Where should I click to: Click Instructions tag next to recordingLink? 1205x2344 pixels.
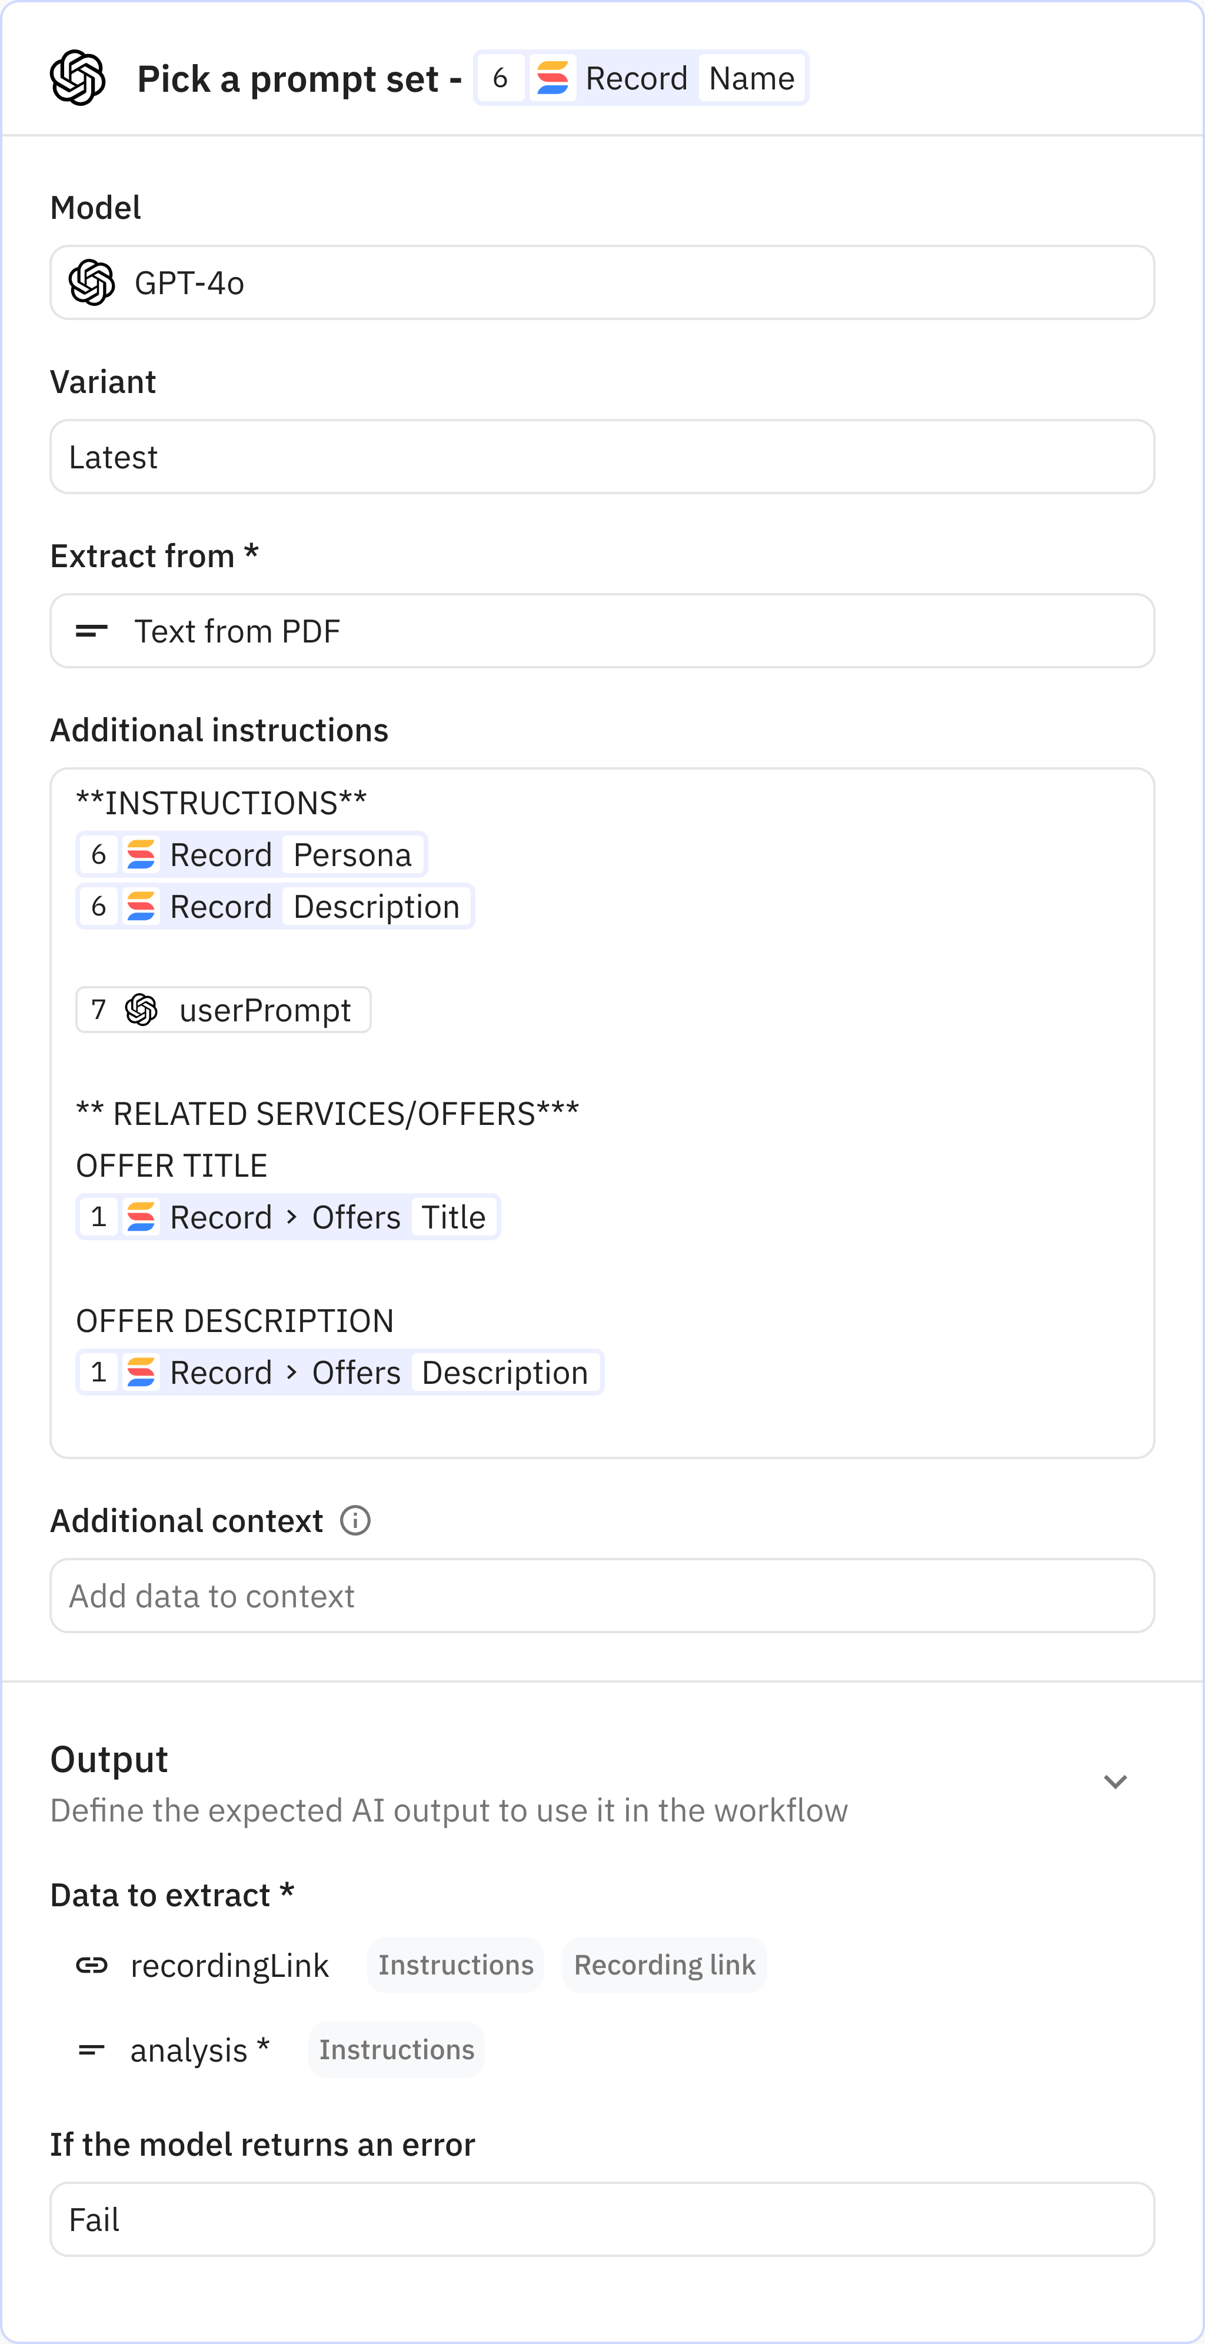[456, 1966]
